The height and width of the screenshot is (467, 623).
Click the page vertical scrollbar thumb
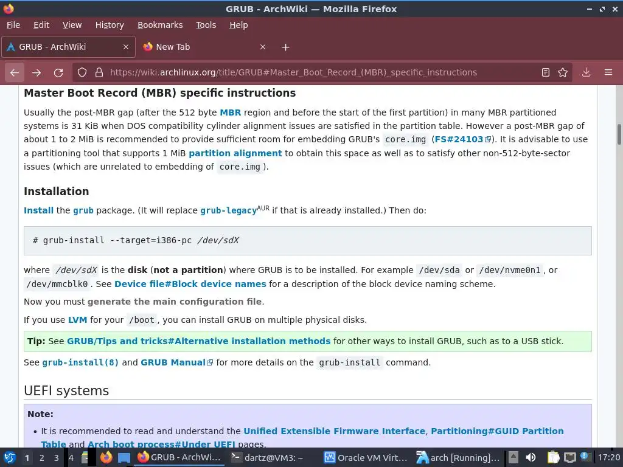[619, 134]
